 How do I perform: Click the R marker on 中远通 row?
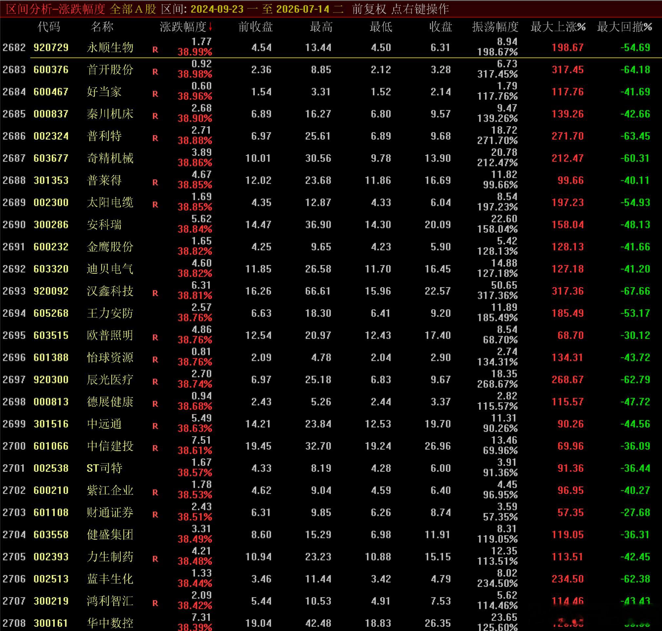155,426
